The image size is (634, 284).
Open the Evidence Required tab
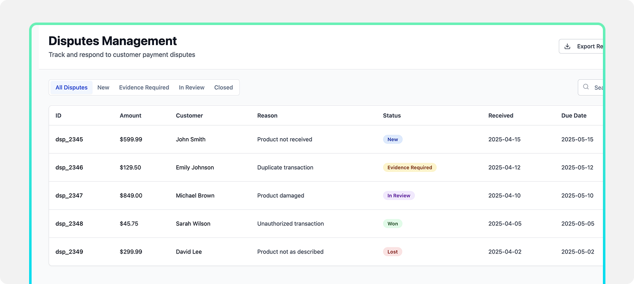point(144,88)
